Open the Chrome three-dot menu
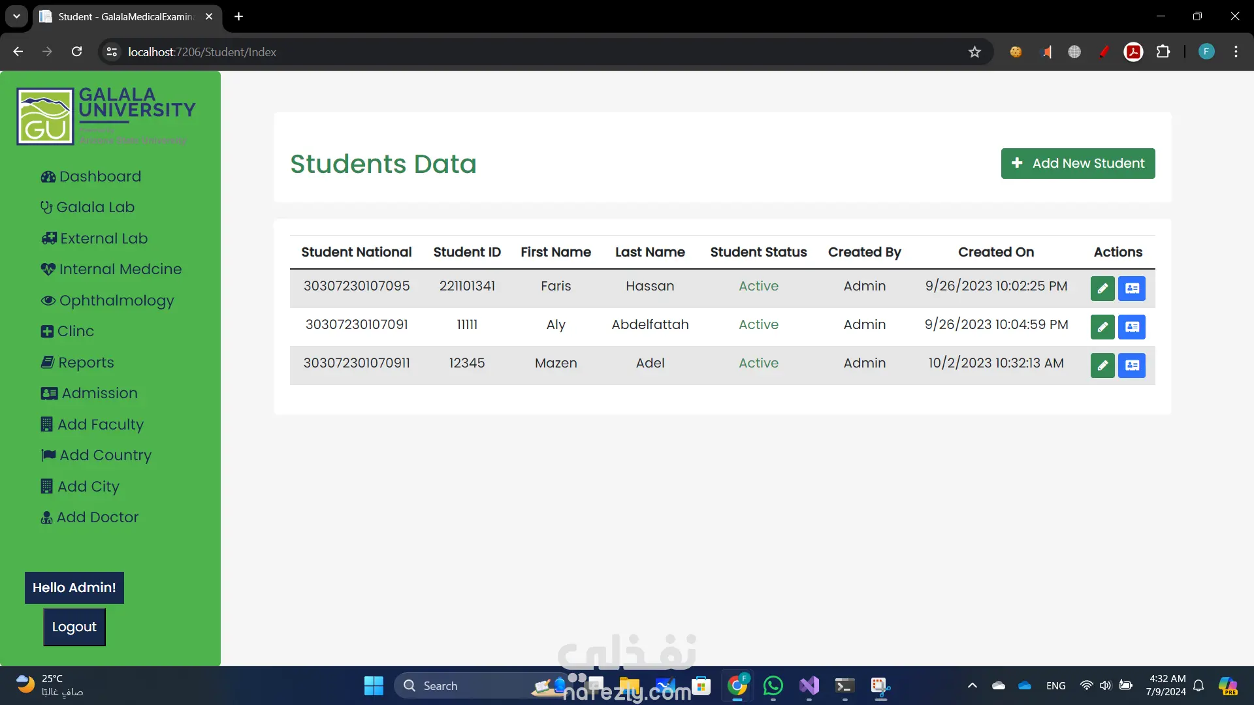The height and width of the screenshot is (705, 1254). [1236, 52]
